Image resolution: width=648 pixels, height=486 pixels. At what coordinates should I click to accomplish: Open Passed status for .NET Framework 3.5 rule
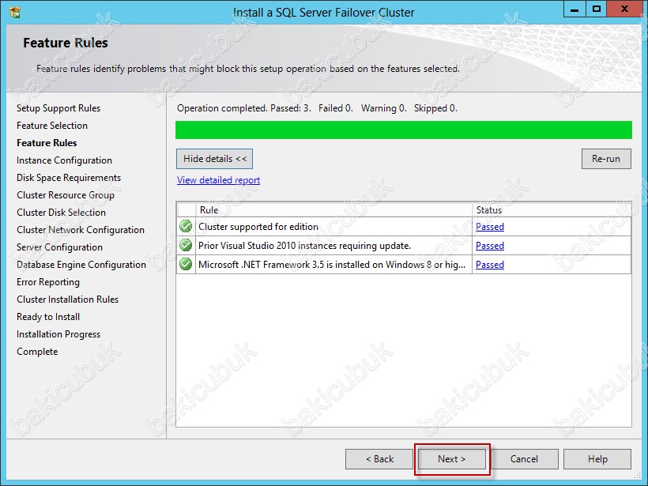pos(490,265)
